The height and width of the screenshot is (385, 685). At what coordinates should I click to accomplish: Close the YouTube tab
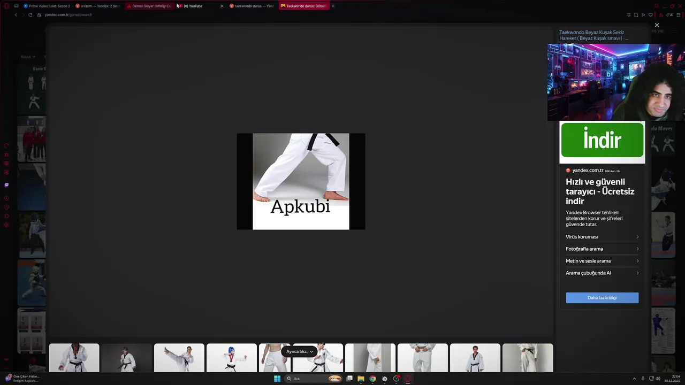click(x=222, y=6)
